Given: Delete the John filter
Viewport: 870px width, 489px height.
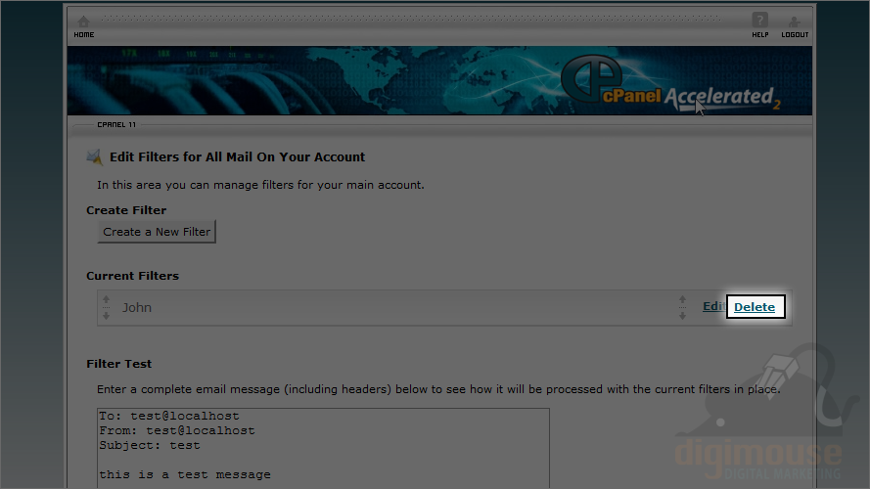Looking at the screenshot, I should tap(755, 307).
